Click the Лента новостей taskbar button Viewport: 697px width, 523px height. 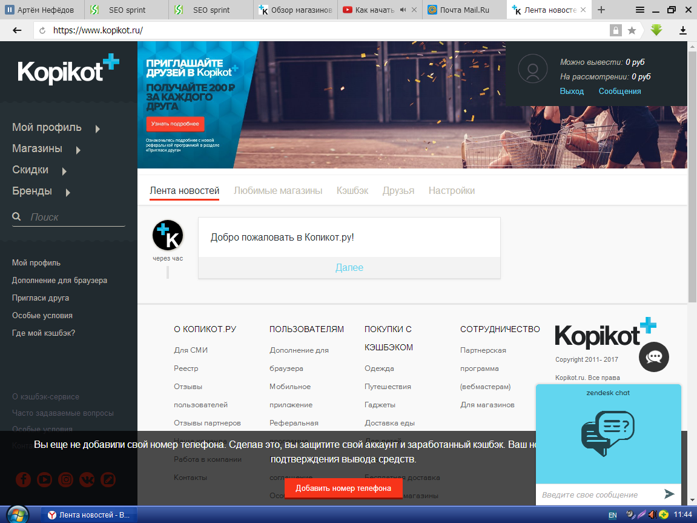[89, 515]
